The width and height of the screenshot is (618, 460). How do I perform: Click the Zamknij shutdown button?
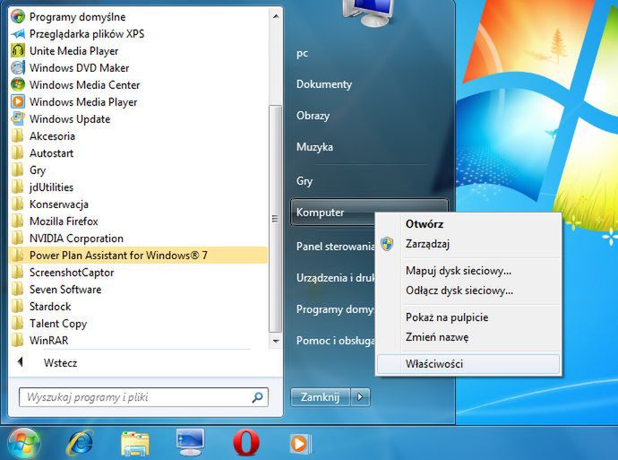pyautogui.click(x=320, y=397)
